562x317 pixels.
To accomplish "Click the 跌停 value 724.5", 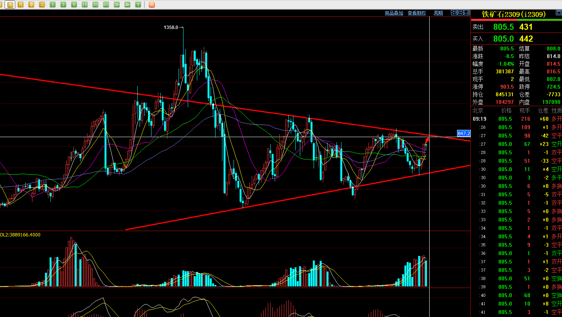I will pyautogui.click(x=554, y=87).
